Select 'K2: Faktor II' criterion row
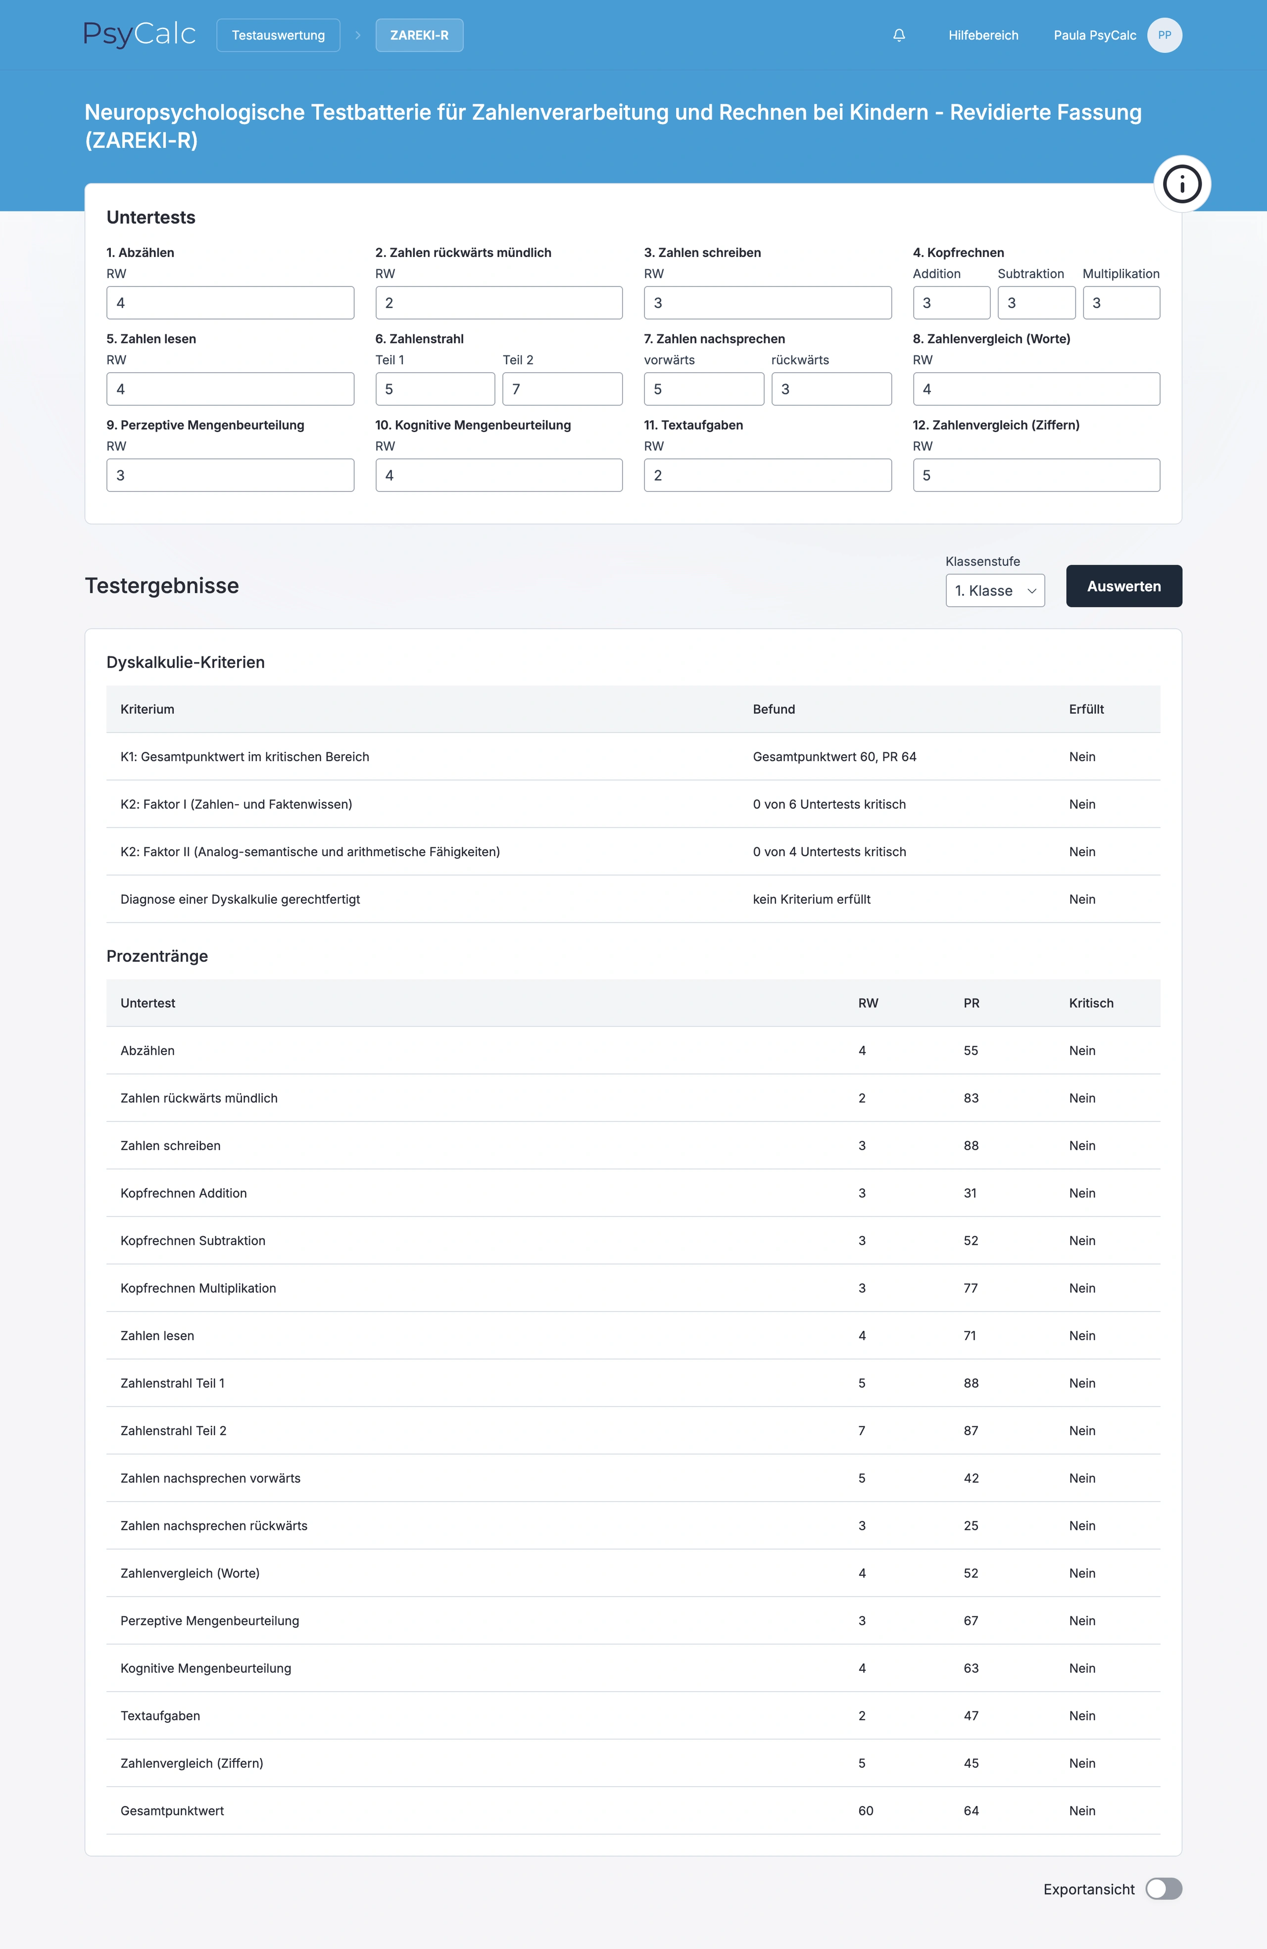The height and width of the screenshot is (1949, 1267). 633,852
